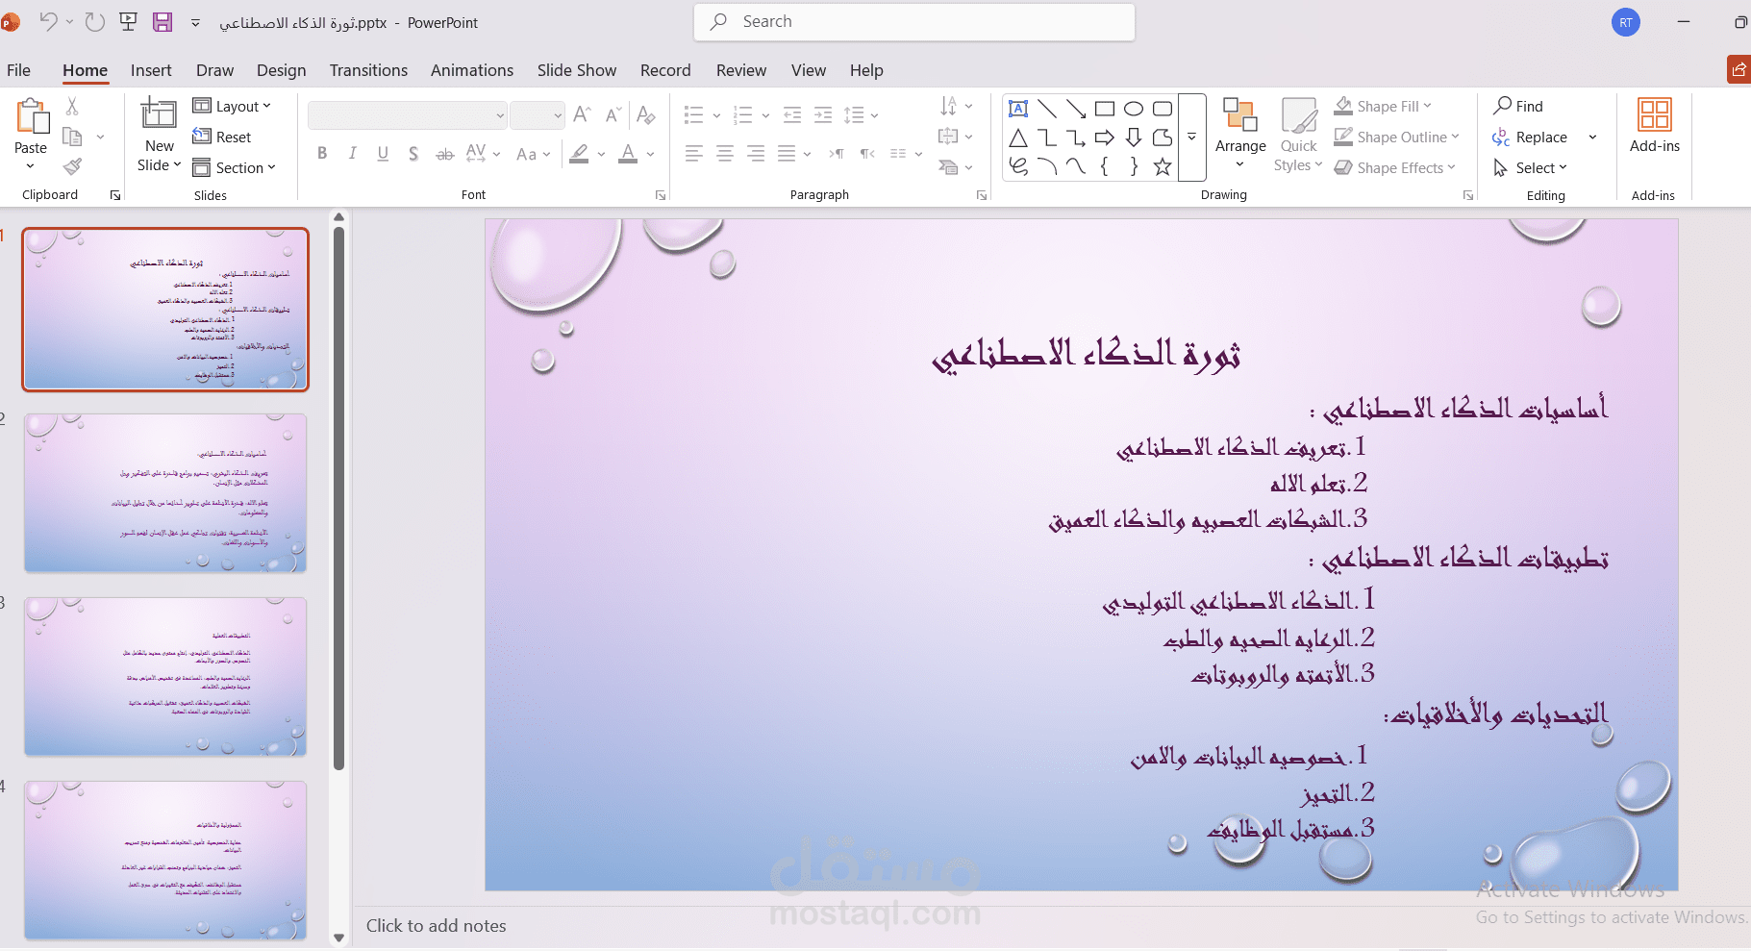The image size is (1751, 951).
Task: Pick the rectangle shape in gallery
Action: pyautogui.click(x=1105, y=109)
